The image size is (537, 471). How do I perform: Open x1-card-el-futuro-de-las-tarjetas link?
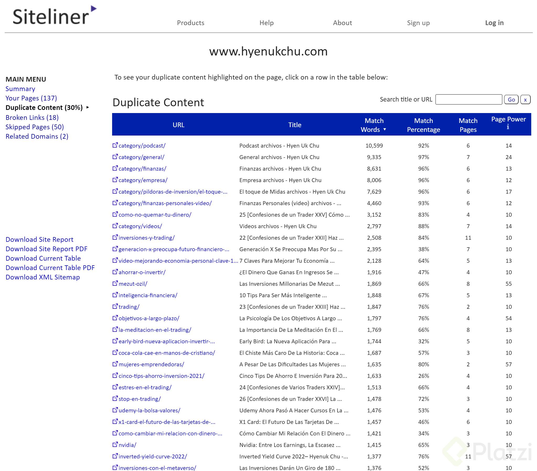pyautogui.click(x=167, y=422)
